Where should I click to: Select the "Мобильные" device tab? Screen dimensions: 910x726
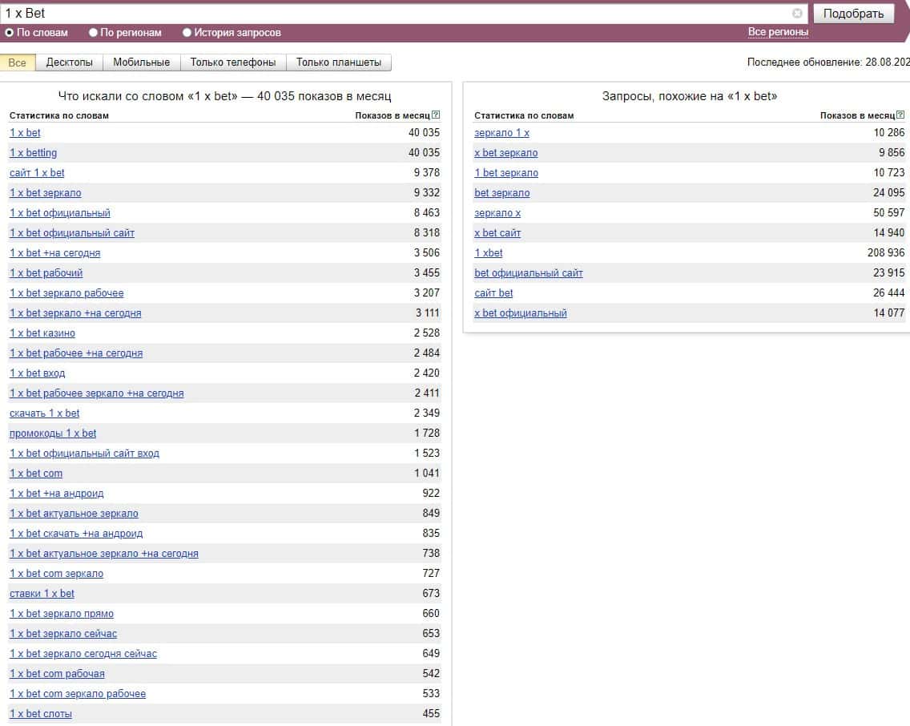point(141,63)
